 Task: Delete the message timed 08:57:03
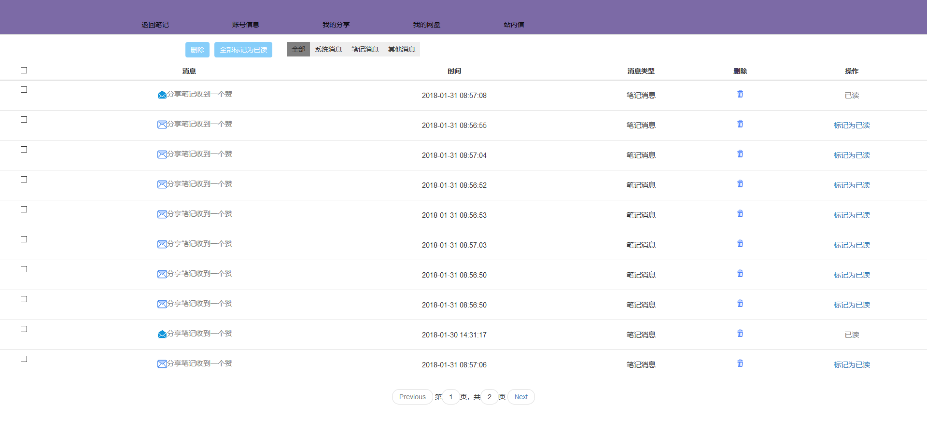click(x=740, y=244)
